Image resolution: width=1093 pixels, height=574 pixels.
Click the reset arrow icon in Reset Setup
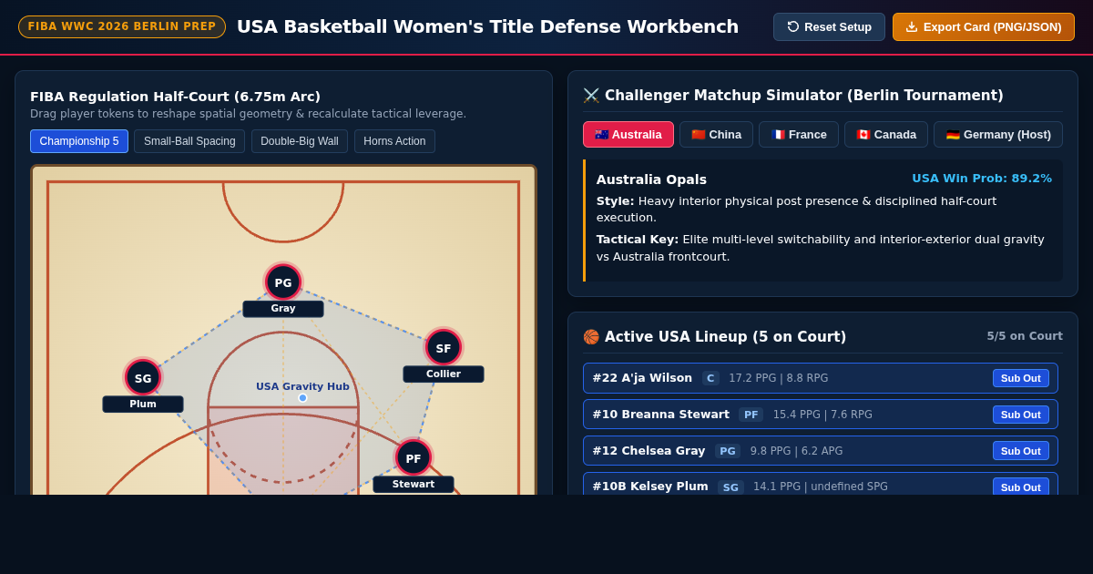coord(793,26)
